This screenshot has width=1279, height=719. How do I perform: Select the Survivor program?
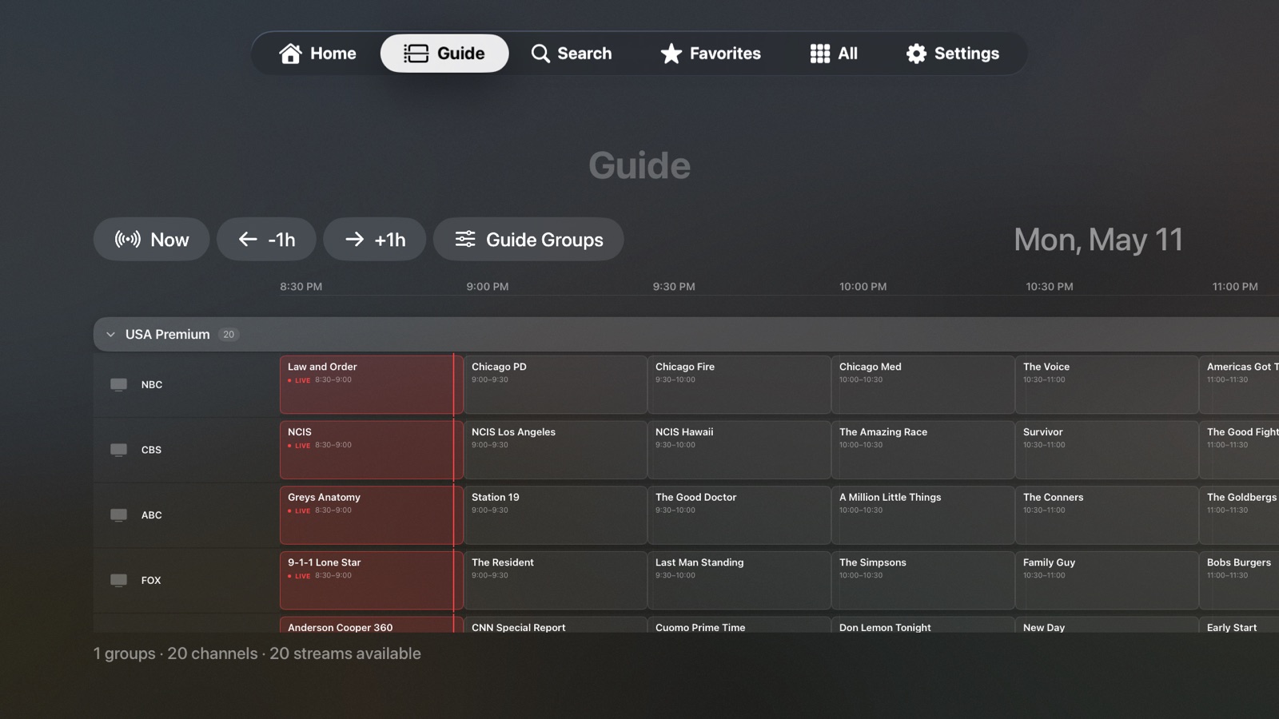(1107, 450)
